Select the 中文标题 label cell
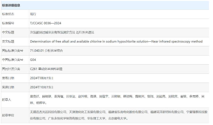 click(x=8, y=32)
